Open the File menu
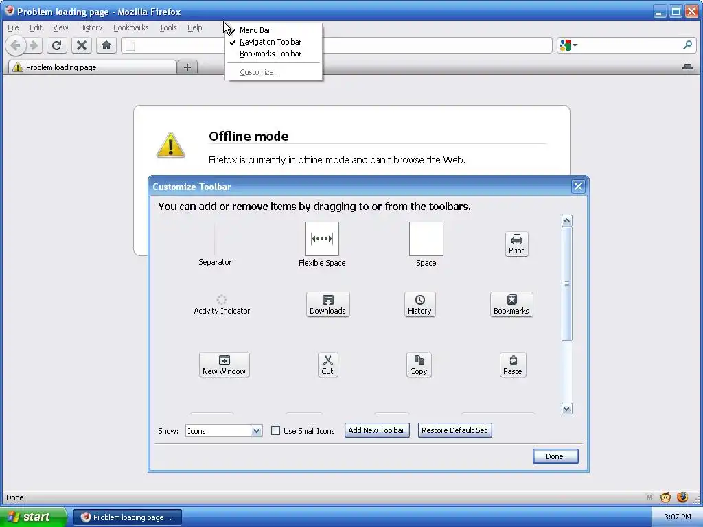703x527 pixels. [x=13, y=27]
